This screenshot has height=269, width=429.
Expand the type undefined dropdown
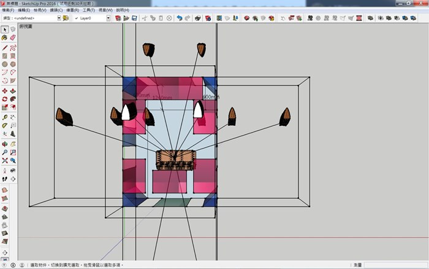pyautogui.click(x=59, y=18)
